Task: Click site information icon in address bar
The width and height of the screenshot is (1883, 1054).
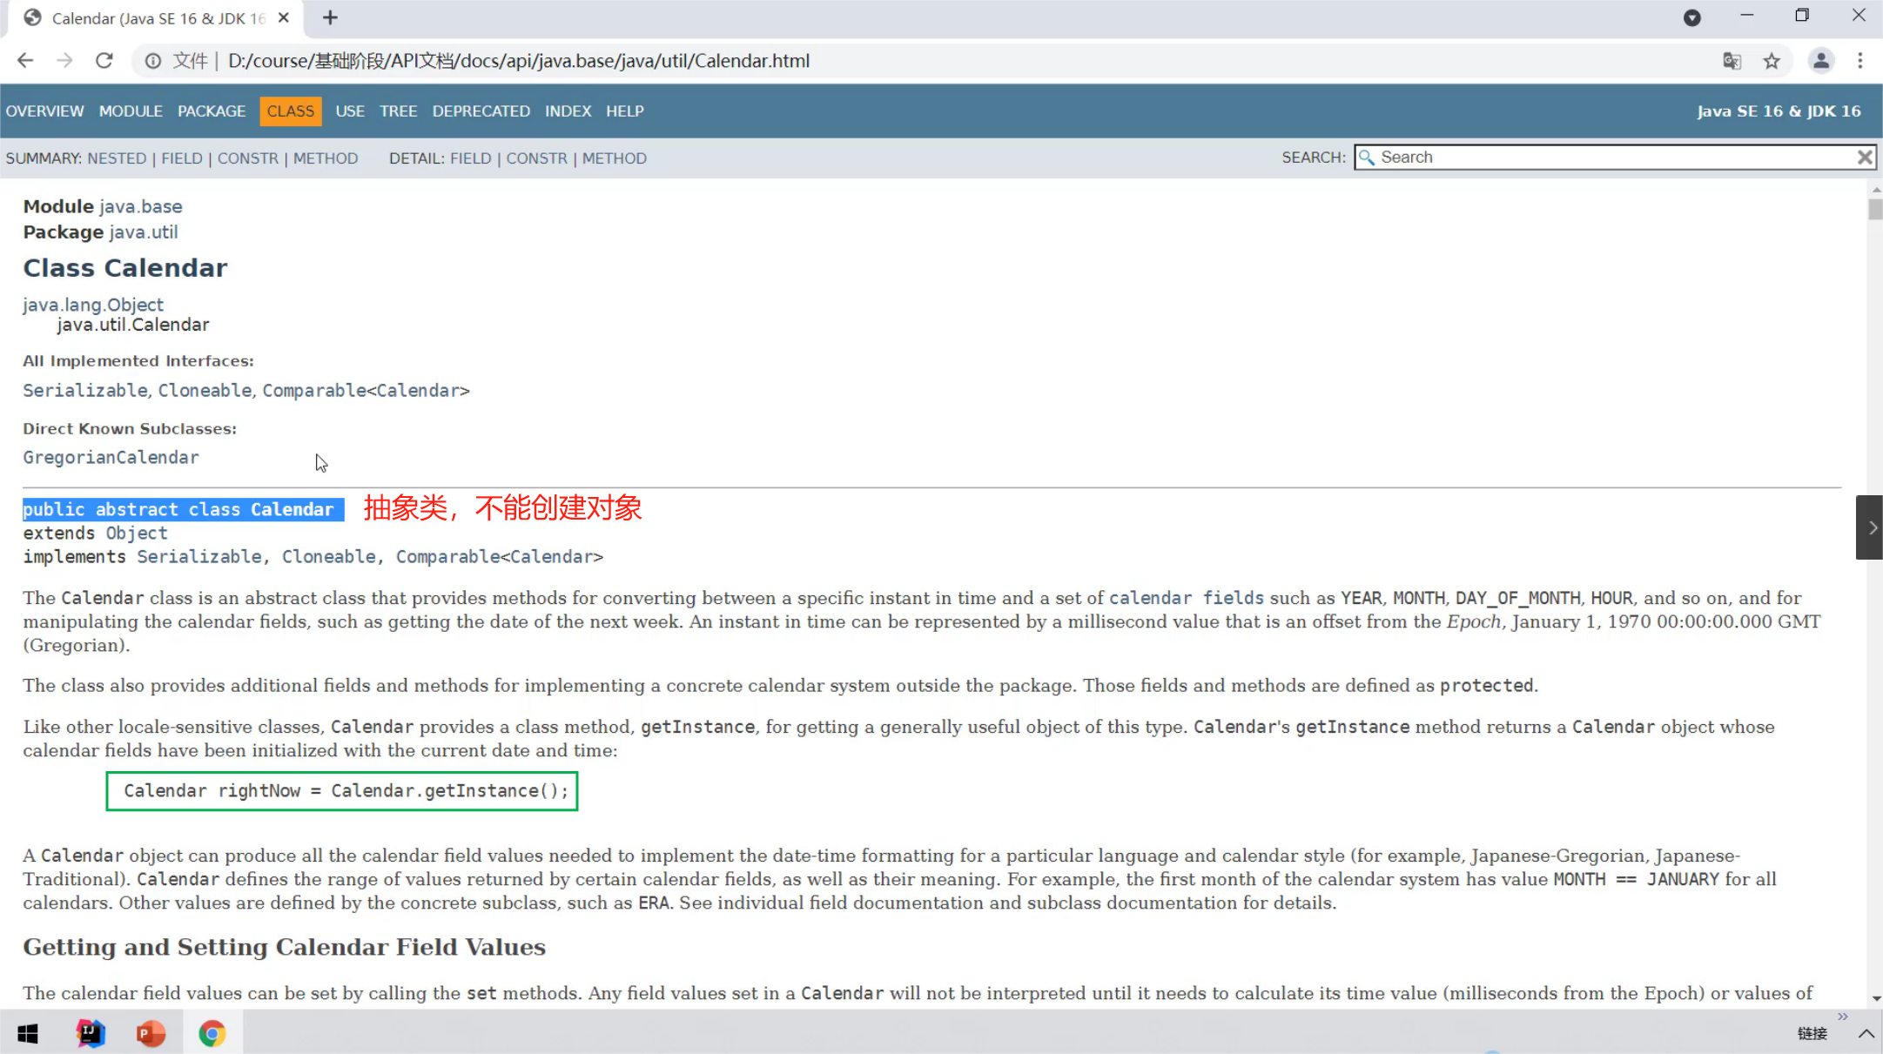Action: click(153, 61)
